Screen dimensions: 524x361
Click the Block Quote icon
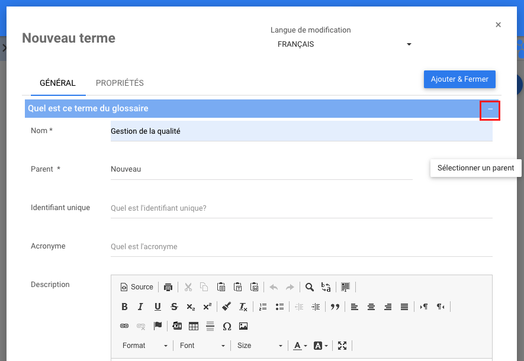click(335, 307)
